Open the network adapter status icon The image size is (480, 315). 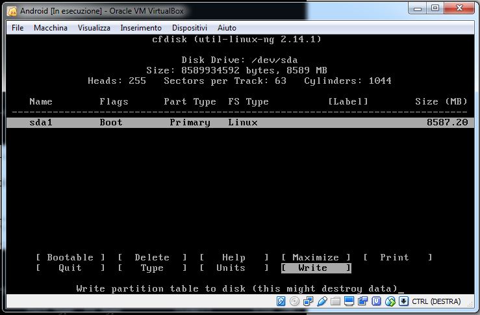click(308, 301)
